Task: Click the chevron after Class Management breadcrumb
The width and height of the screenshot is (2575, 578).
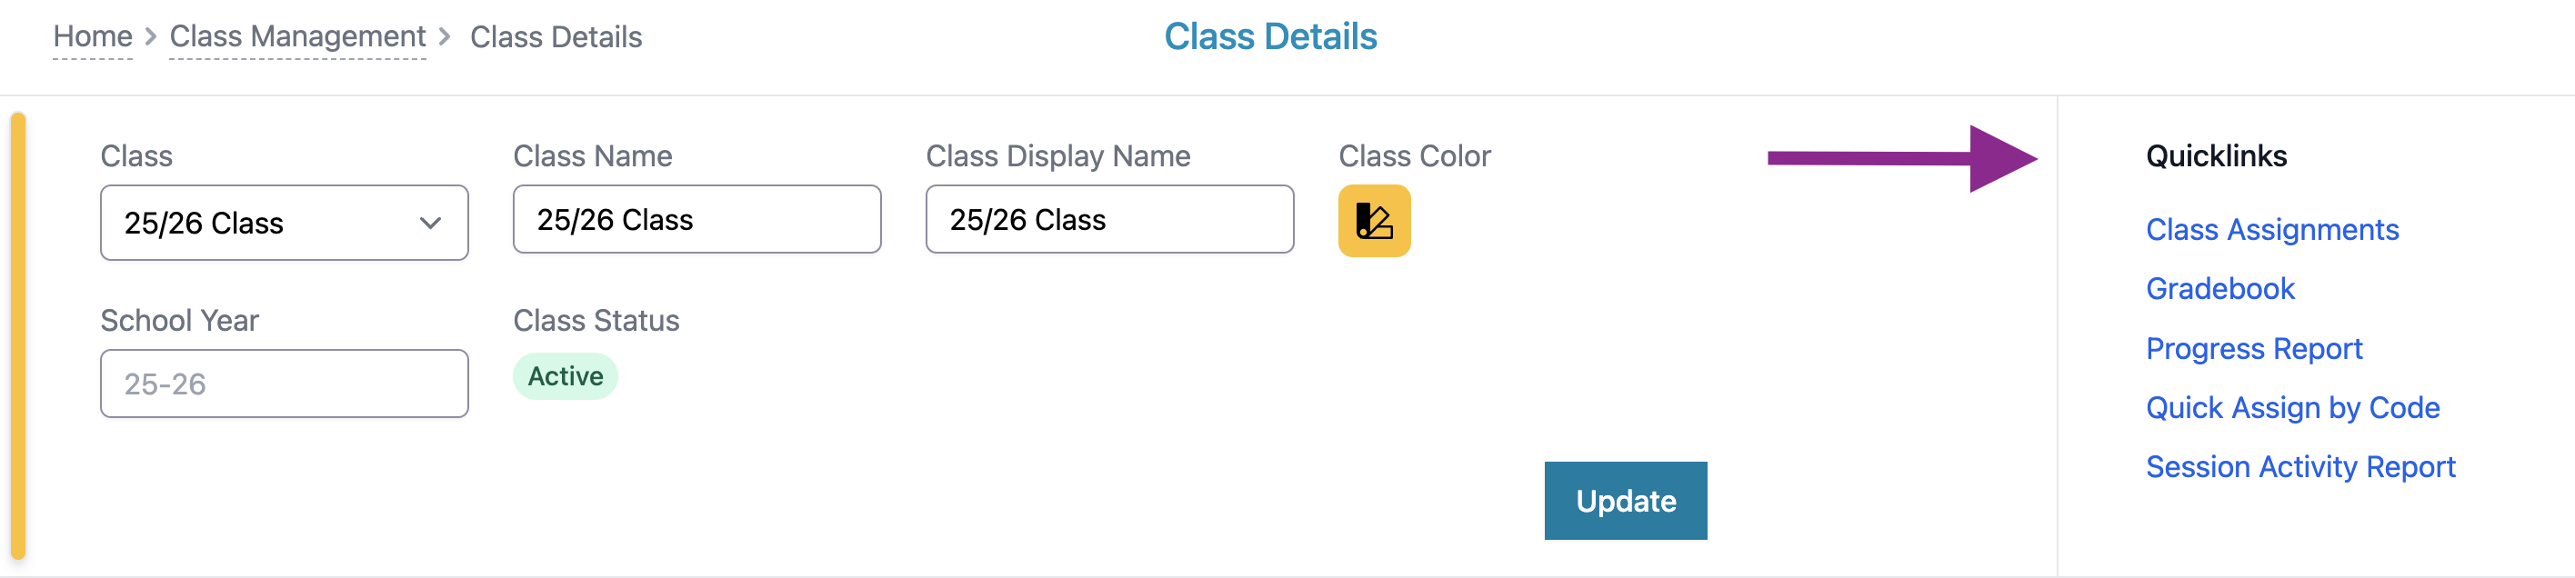Action: coord(445,37)
